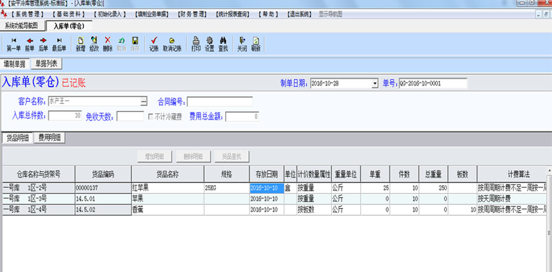
Task: Click the 入库总件数 field
Action: [x=65, y=116]
